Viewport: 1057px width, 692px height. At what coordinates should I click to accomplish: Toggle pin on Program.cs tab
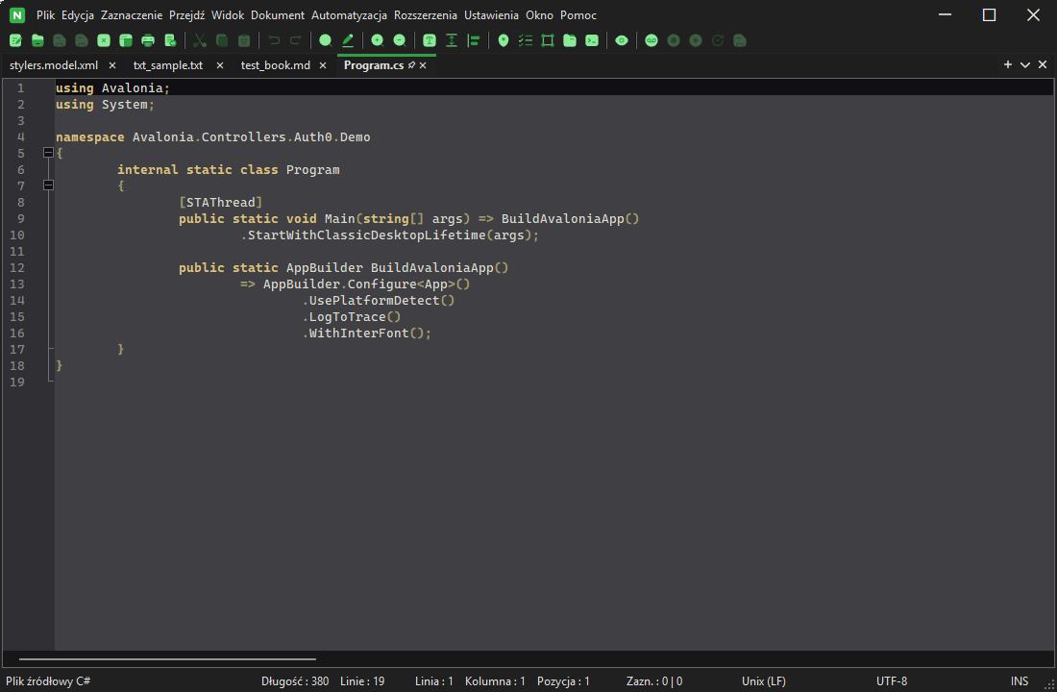coord(412,65)
